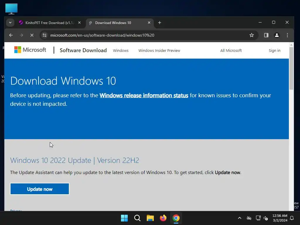Expand the All Microsoft menu
Screen dimensions: 300x225
pos(231,50)
